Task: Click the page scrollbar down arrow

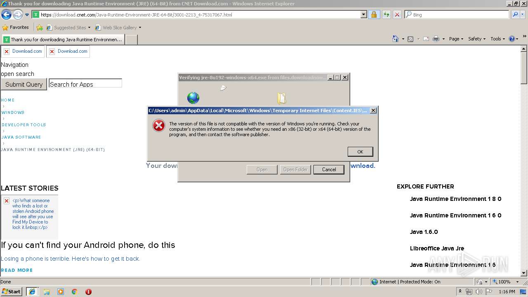Action: 524,273
